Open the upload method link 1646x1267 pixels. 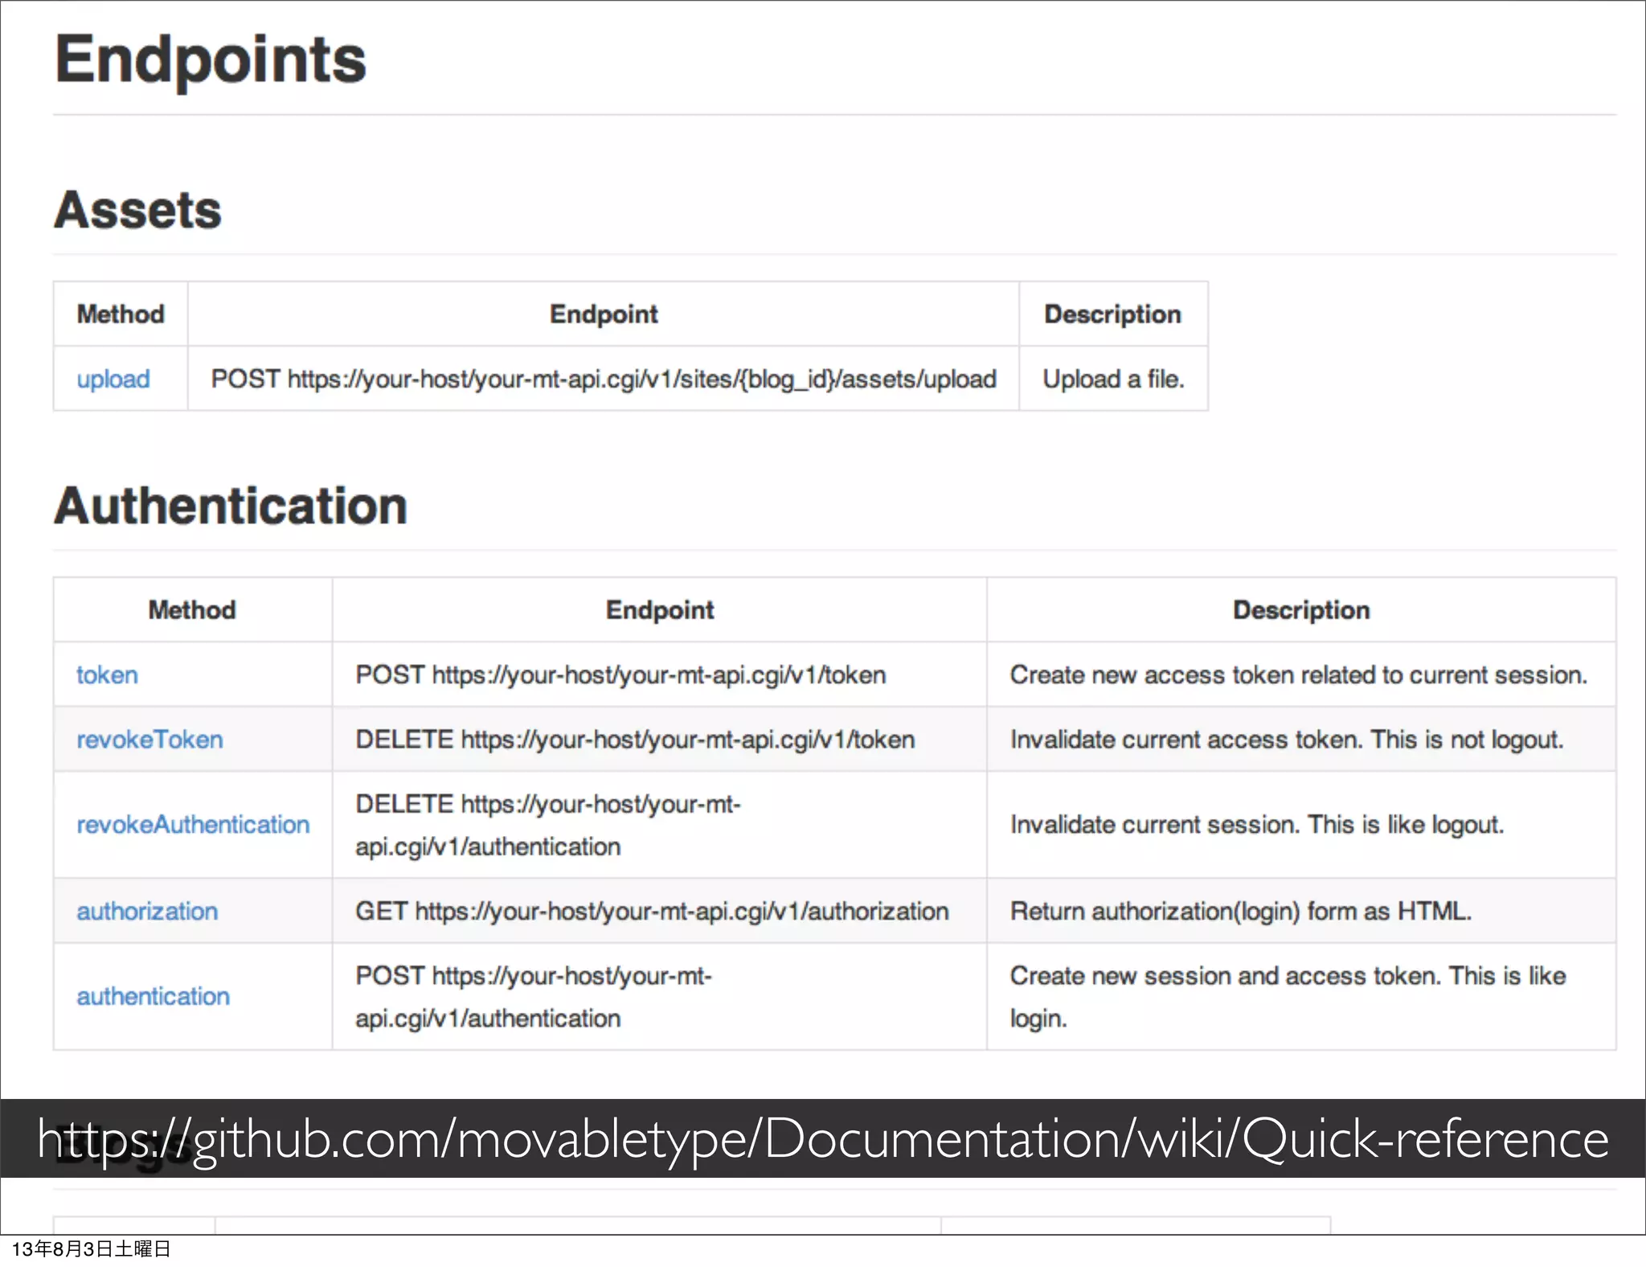pos(113,379)
